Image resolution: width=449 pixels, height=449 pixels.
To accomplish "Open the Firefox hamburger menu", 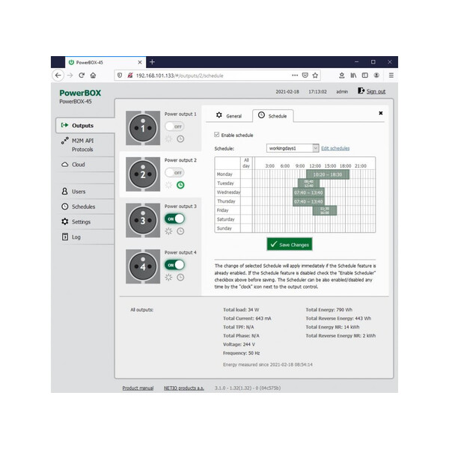I will (391, 76).
